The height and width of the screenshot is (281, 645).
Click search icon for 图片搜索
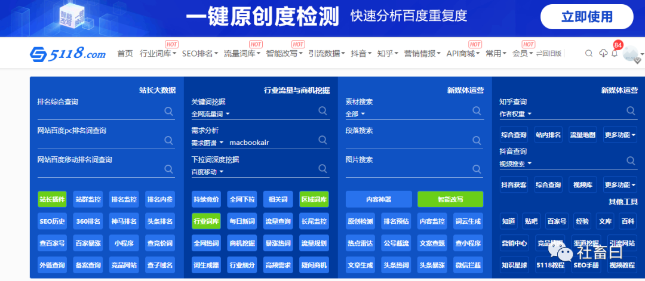click(x=477, y=169)
